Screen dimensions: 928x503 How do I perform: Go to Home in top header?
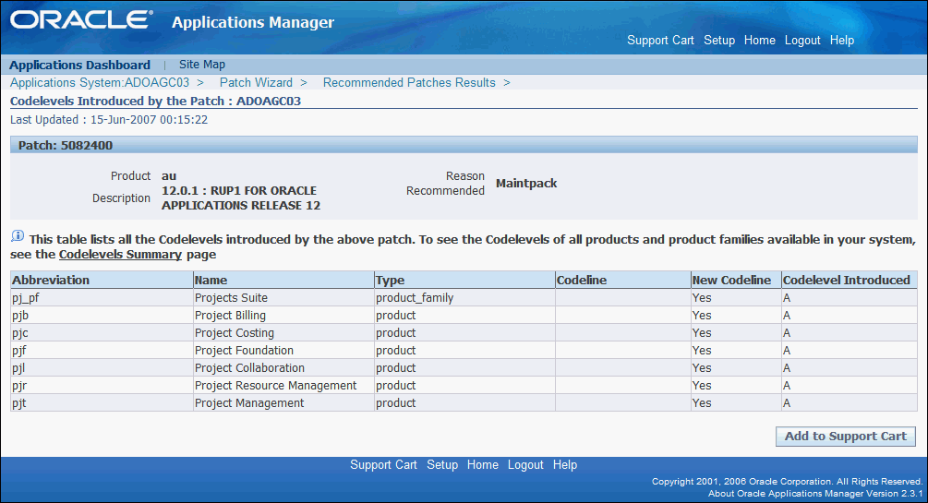tap(759, 41)
